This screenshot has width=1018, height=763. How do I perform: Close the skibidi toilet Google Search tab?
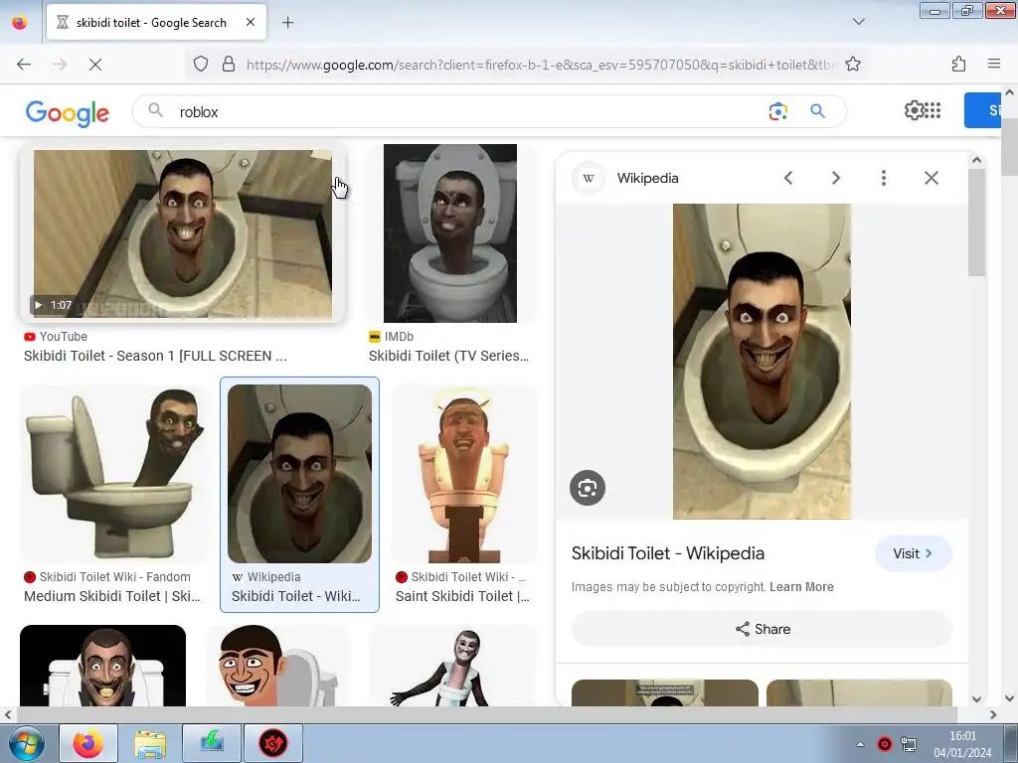click(251, 22)
